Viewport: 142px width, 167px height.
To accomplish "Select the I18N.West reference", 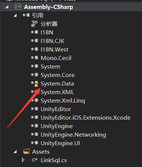I will click(54, 50).
